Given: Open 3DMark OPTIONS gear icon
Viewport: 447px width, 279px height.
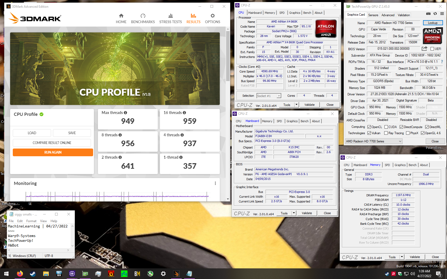Looking at the screenshot, I should 213,16.
